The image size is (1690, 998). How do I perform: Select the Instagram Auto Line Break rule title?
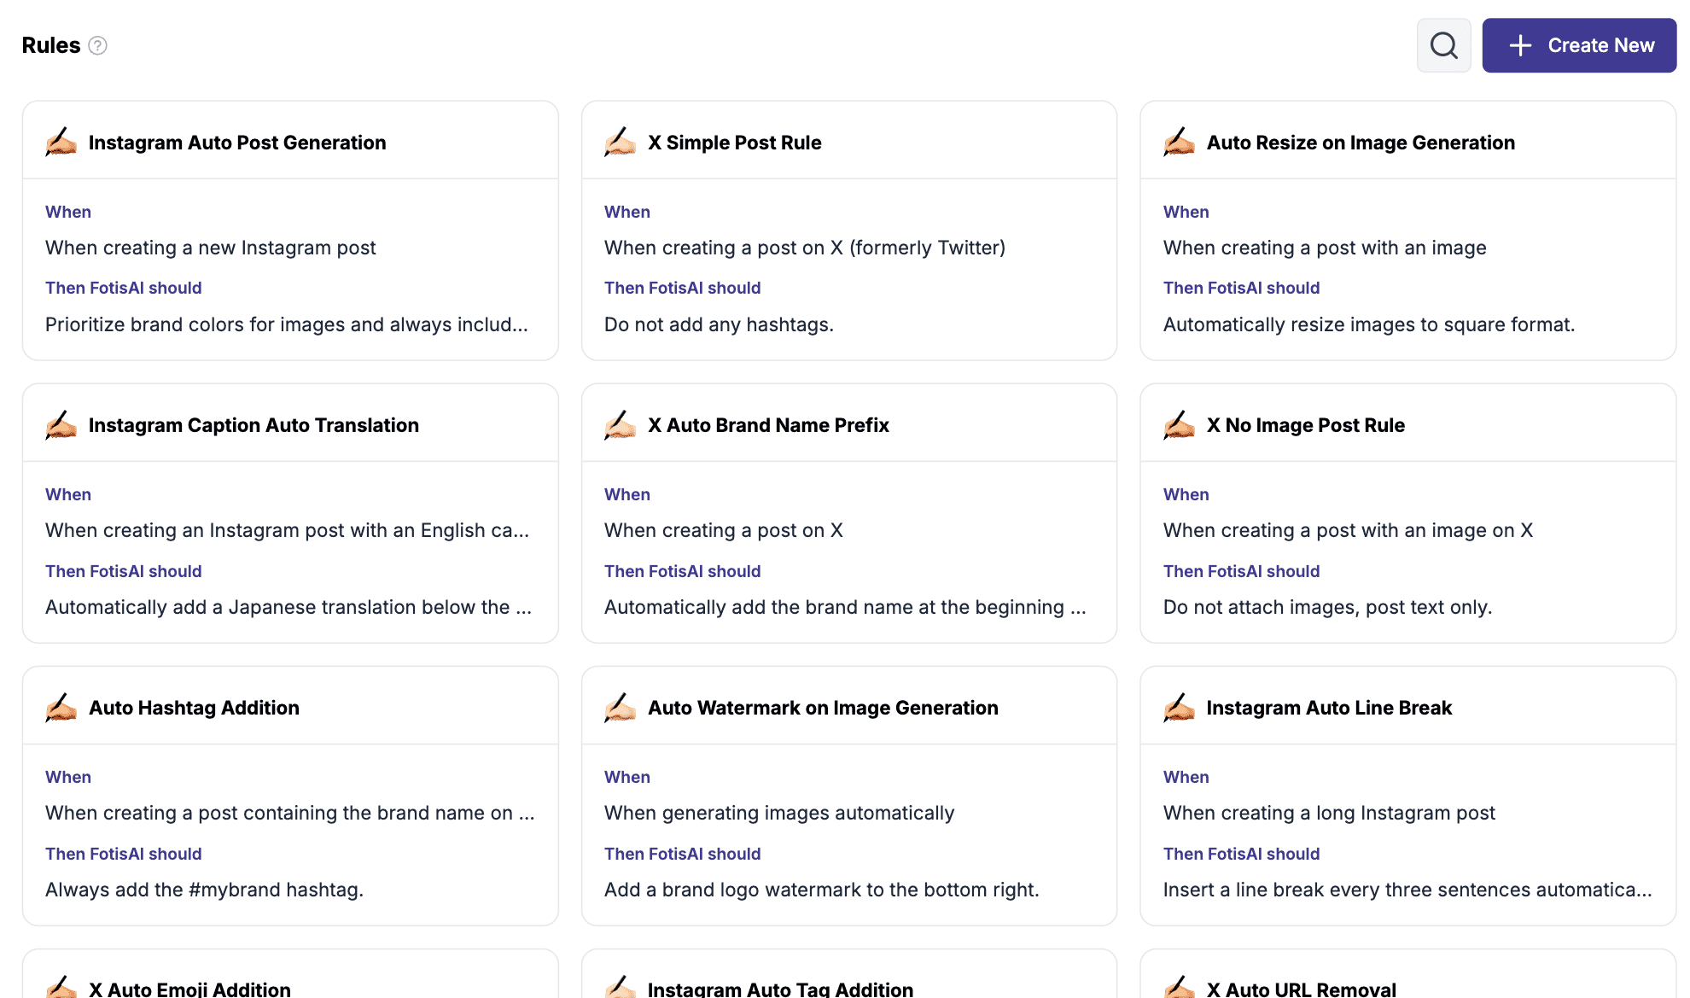coord(1329,708)
